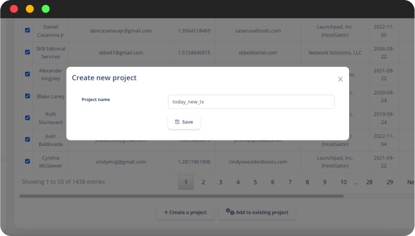Uncheck the Daniel Casanova Jr row
The height and width of the screenshot is (236, 415).
coord(27,30)
